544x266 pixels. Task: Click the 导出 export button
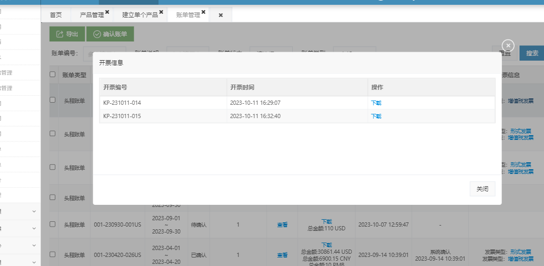67,34
